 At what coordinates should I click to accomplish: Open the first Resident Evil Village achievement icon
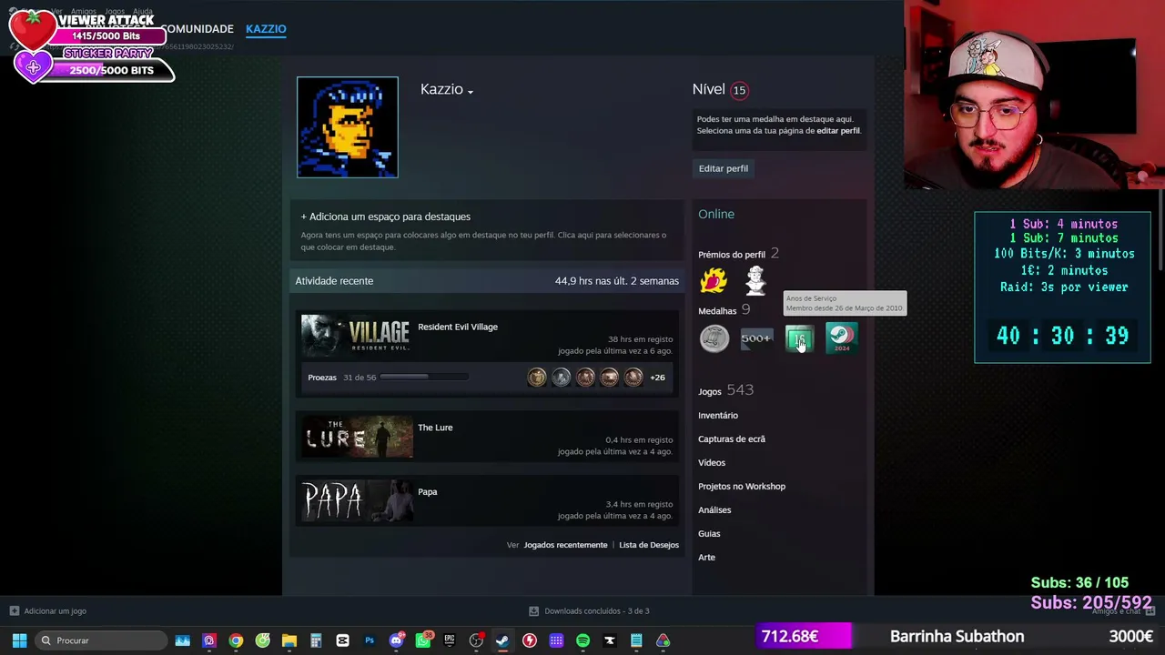(537, 378)
